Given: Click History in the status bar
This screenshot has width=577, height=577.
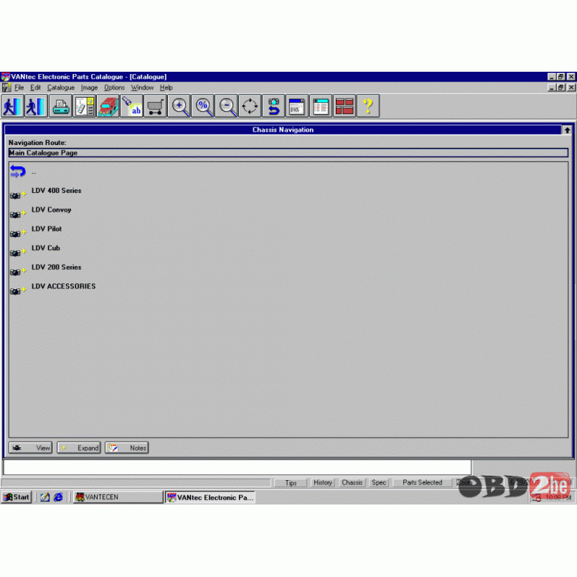Looking at the screenshot, I should tap(323, 483).
